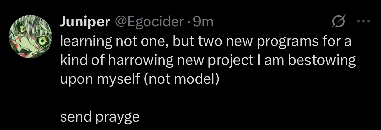Screen dimensions: 381x130
Task: Open the three-dot More options menu
Action: [x=363, y=22]
